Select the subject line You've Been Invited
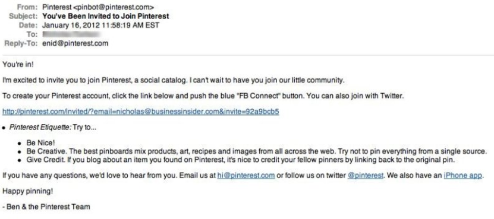Viewport: 494px width, 219px height. click(x=106, y=16)
